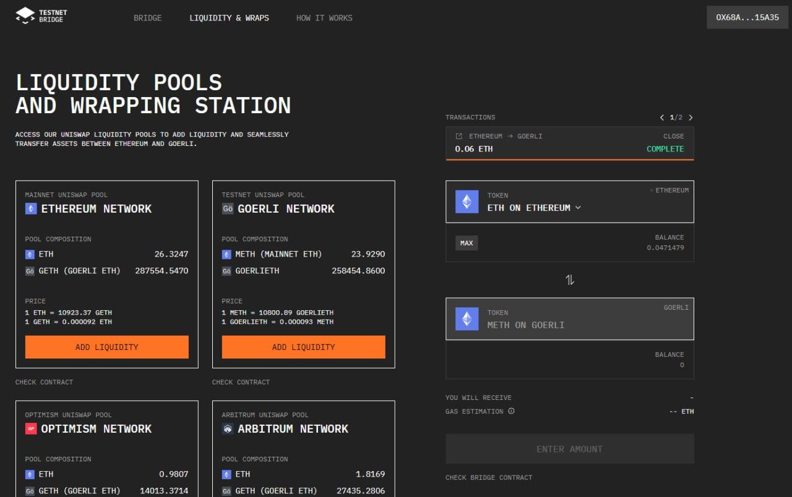792x497 pixels.
Task: Click the METH on Goerli token icon
Action: [x=467, y=319]
